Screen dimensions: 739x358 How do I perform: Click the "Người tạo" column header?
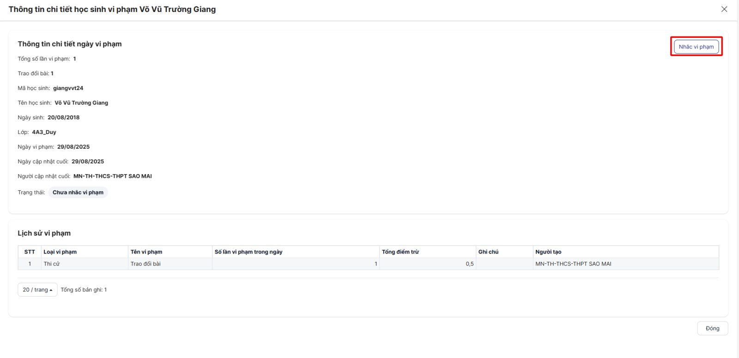[x=548, y=252]
